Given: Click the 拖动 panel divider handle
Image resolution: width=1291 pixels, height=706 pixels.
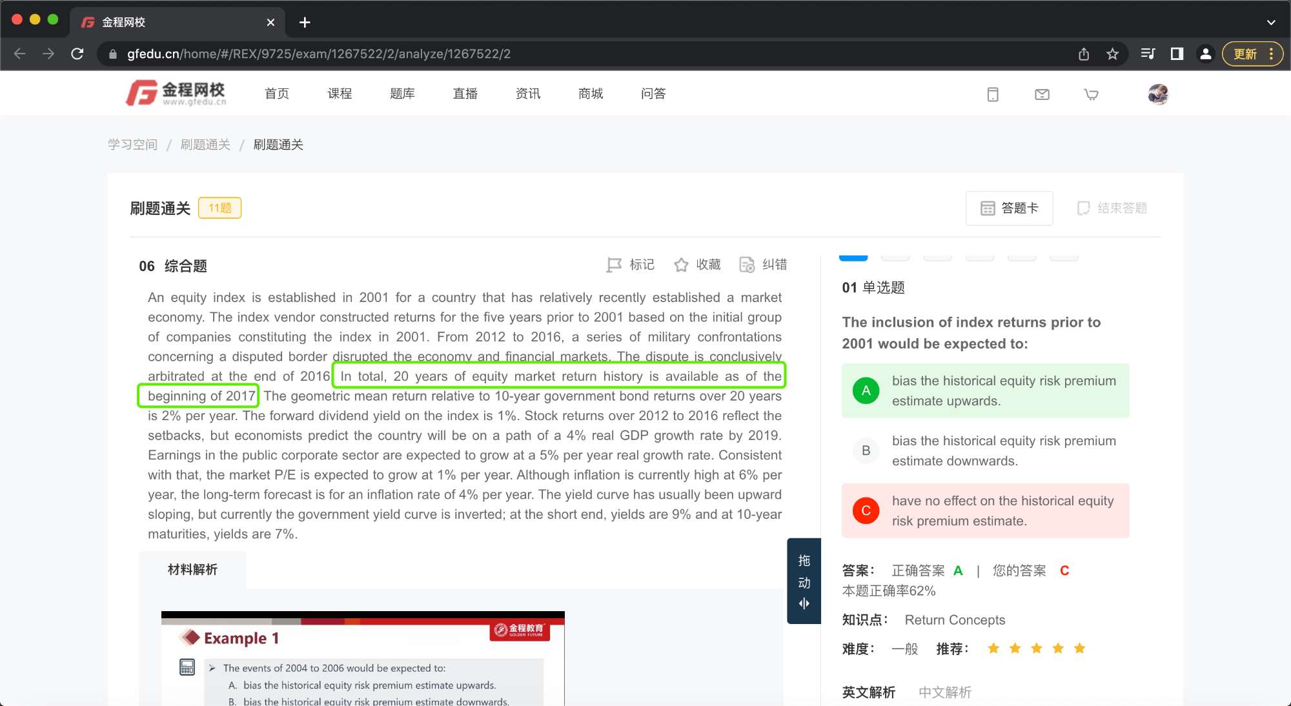Looking at the screenshot, I should pos(804,581).
